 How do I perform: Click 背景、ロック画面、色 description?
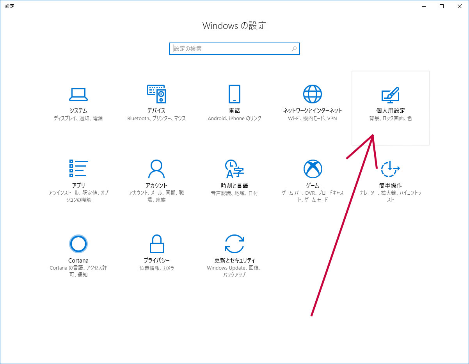(x=391, y=118)
